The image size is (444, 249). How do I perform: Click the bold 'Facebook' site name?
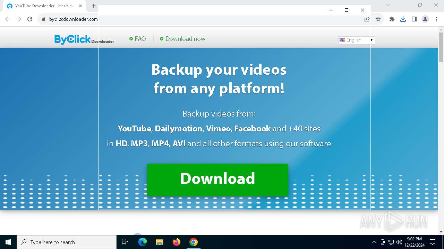pyautogui.click(x=252, y=129)
